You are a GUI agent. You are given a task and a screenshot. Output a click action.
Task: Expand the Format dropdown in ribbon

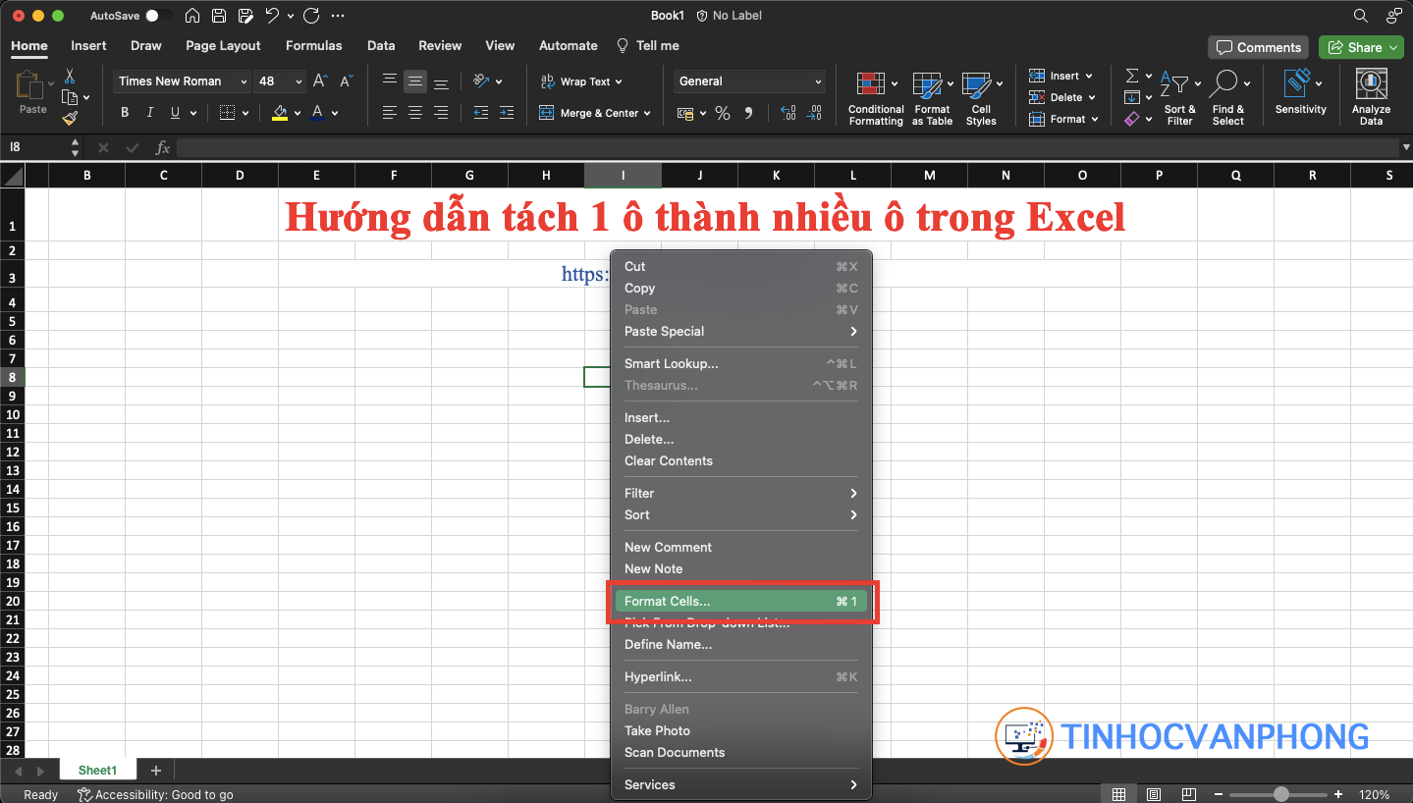pyautogui.click(x=1094, y=119)
